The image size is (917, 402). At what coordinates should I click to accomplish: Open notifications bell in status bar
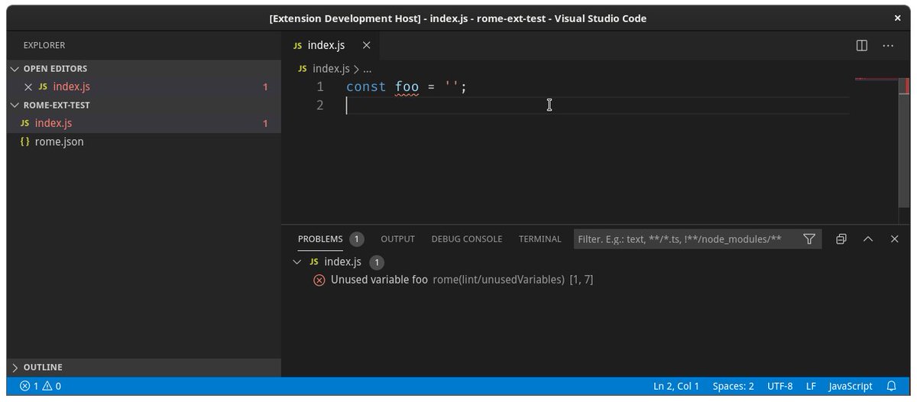pos(891,386)
